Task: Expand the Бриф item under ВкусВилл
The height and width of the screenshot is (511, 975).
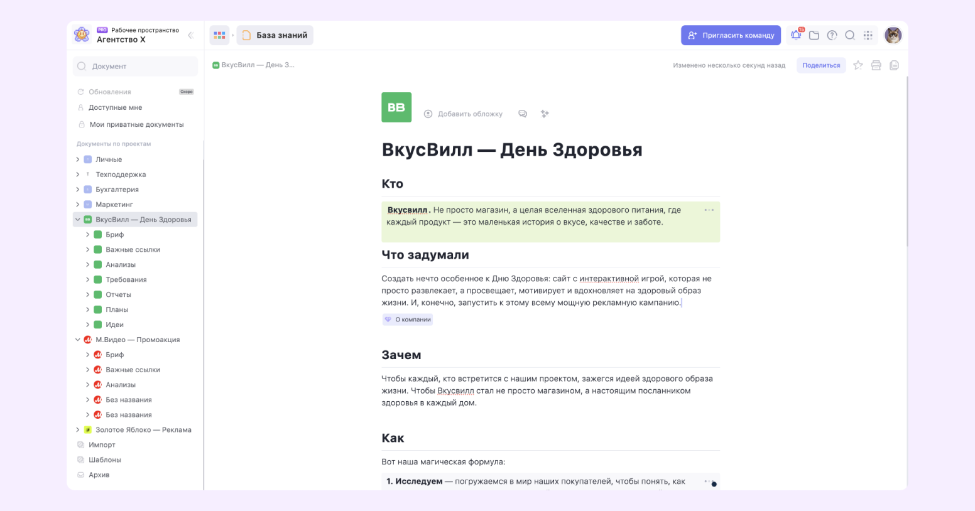Action: click(x=88, y=234)
